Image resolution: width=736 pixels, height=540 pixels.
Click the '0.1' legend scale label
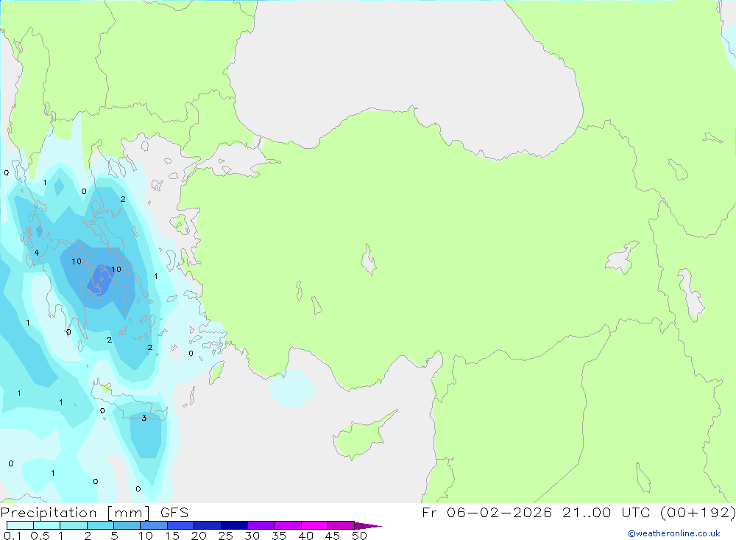tap(13, 536)
